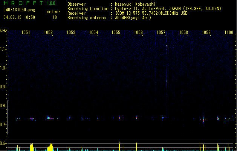Click the meteor echo below 1056

pyautogui.click(x=136, y=117)
